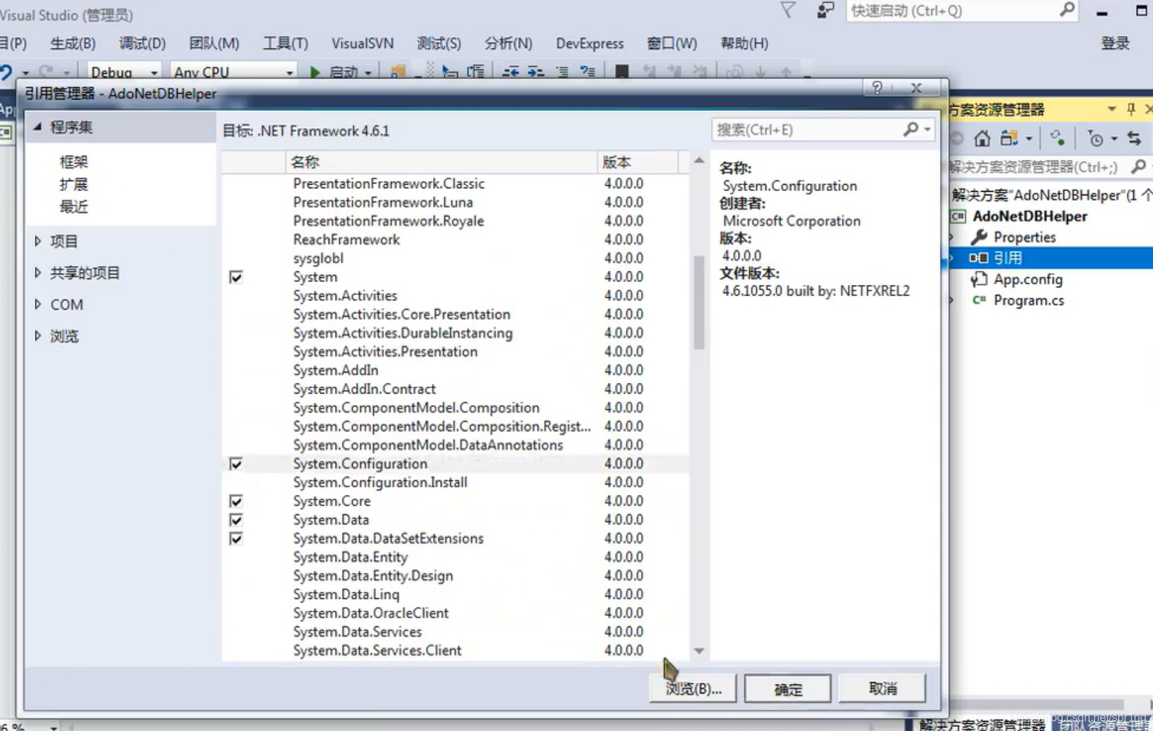Click the uncomment lines toolbar icon

pyautogui.click(x=587, y=72)
